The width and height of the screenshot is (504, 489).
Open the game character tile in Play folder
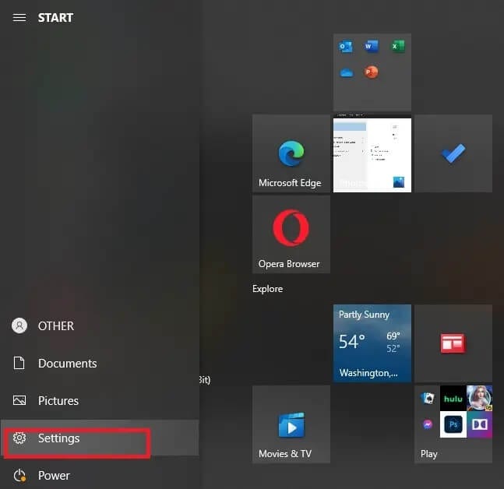coord(479,399)
